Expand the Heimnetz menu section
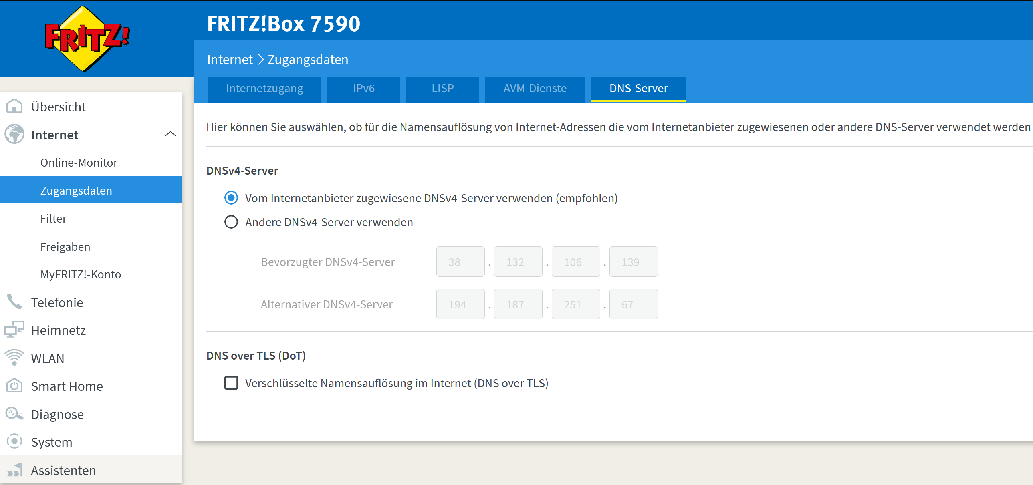 pos(59,330)
